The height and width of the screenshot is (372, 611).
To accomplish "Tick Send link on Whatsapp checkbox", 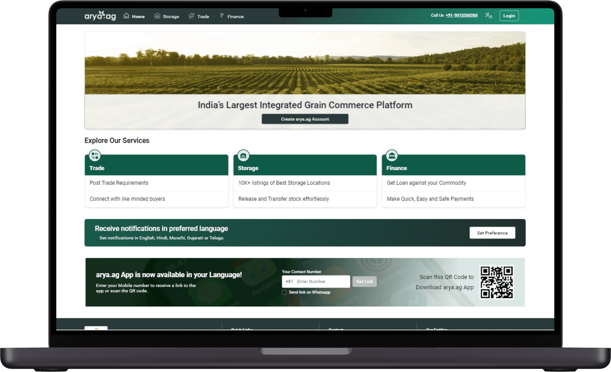I will click(284, 292).
